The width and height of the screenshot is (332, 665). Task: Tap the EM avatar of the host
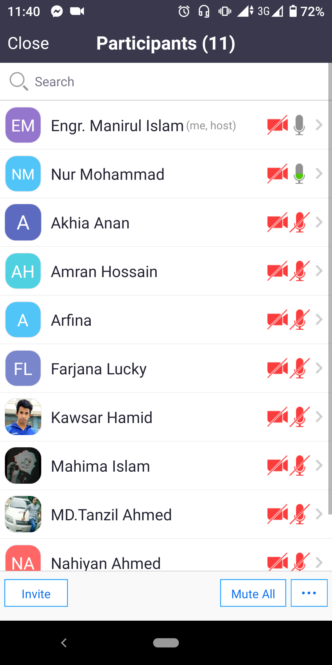pyautogui.click(x=23, y=125)
